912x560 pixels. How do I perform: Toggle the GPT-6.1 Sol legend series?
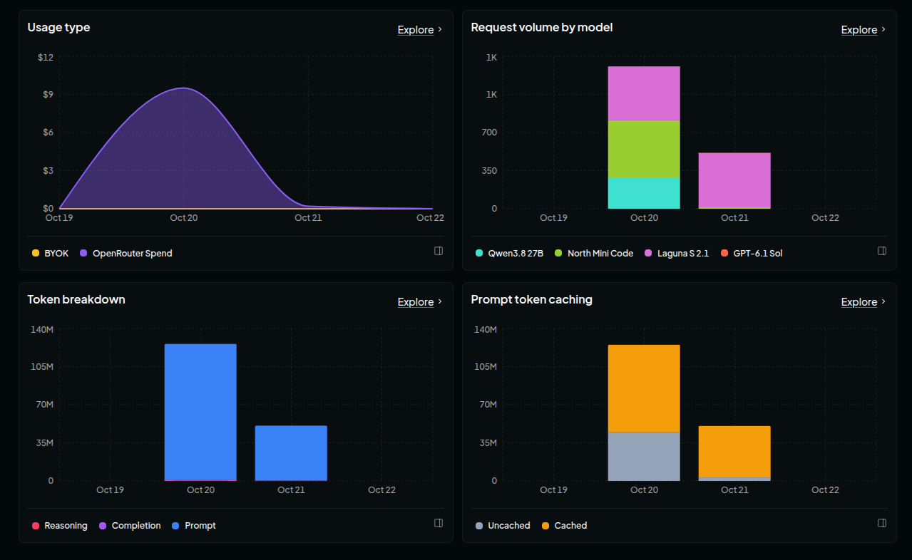[752, 253]
